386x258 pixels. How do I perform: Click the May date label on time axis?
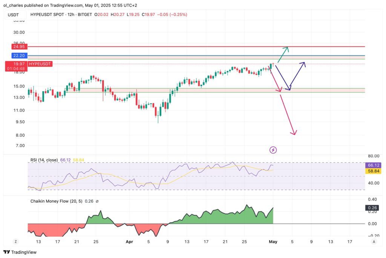point(273,241)
